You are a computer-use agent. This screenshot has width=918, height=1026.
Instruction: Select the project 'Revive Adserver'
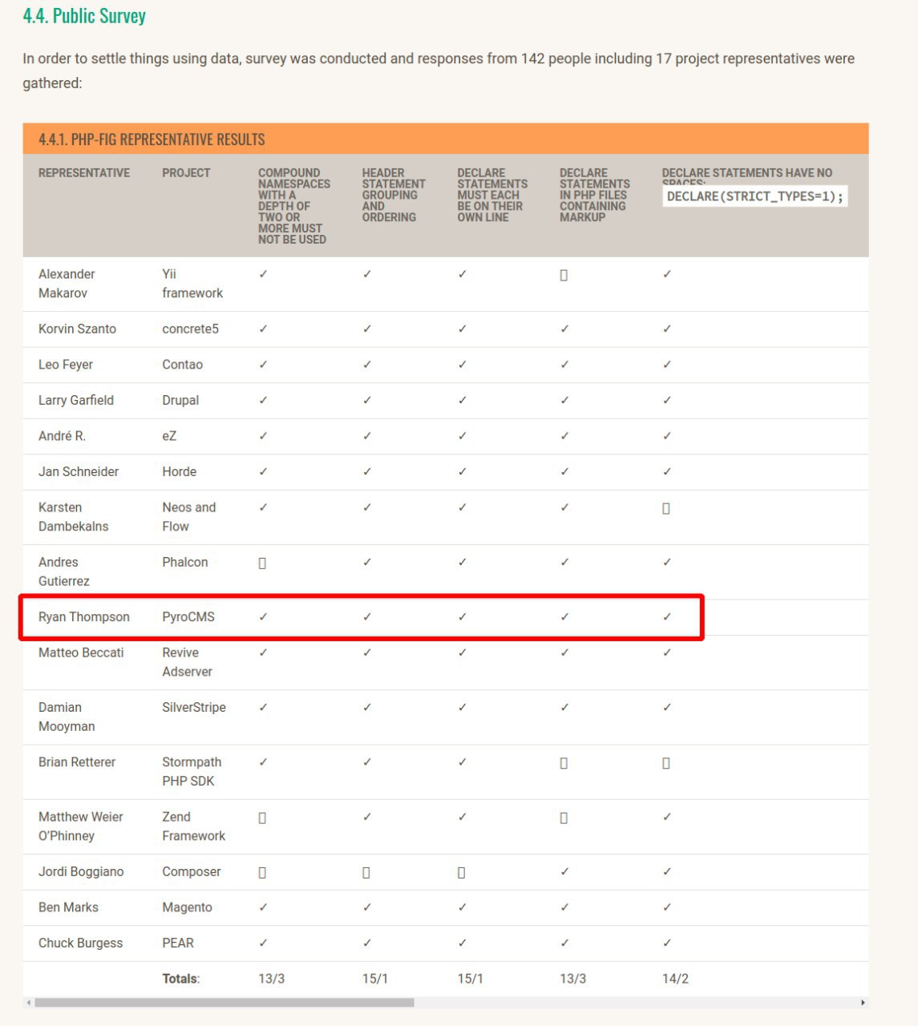[x=187, y=662]
